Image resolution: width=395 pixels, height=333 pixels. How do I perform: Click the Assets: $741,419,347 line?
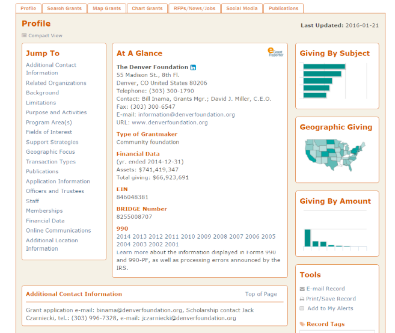pyautogui.click(x=147, y=170)
